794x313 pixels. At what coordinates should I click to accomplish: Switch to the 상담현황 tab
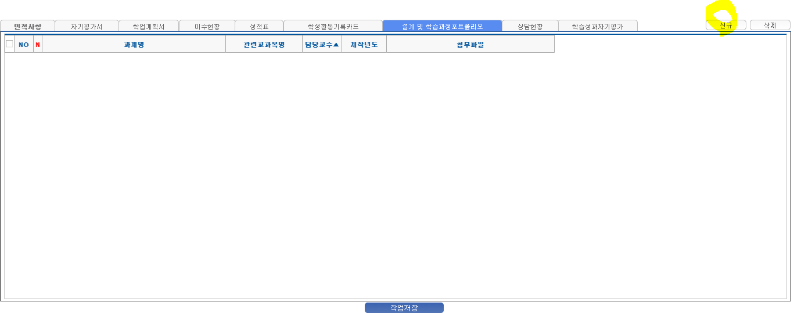tap(530, 26)
